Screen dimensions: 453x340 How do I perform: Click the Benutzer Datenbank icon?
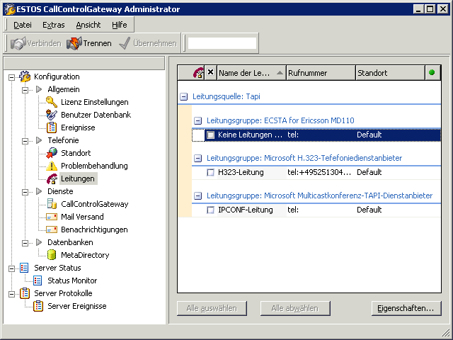[x=52, y=115]
